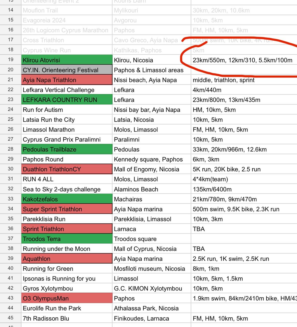Click the 135km/6400m distance cell
Viewport: 297px width, 327px height.
[244, 189]
